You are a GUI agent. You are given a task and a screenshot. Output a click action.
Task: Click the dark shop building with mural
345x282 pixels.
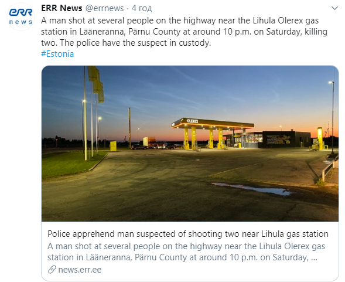(286, 140)
